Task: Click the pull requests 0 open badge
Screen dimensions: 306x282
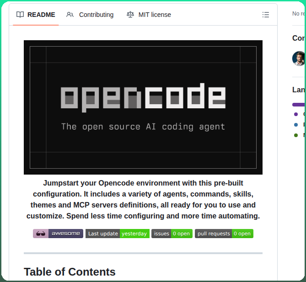Action: pos(224,234)
